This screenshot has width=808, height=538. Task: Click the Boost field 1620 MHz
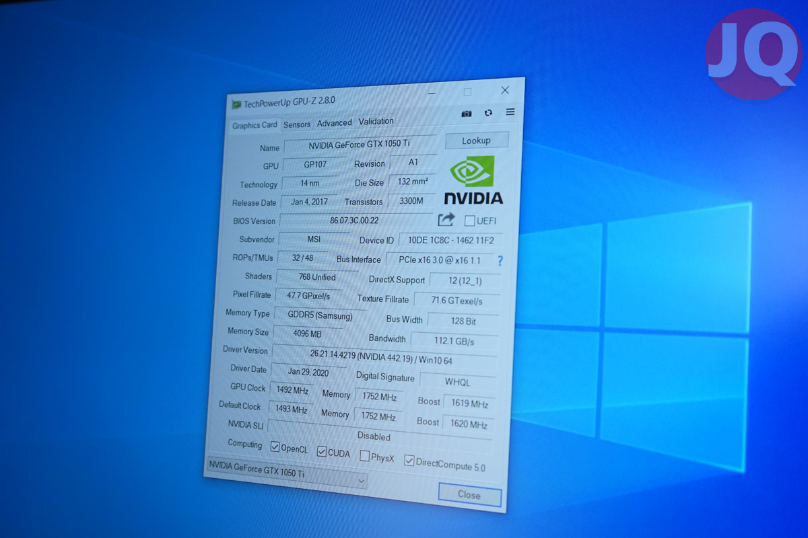(469, 424)
